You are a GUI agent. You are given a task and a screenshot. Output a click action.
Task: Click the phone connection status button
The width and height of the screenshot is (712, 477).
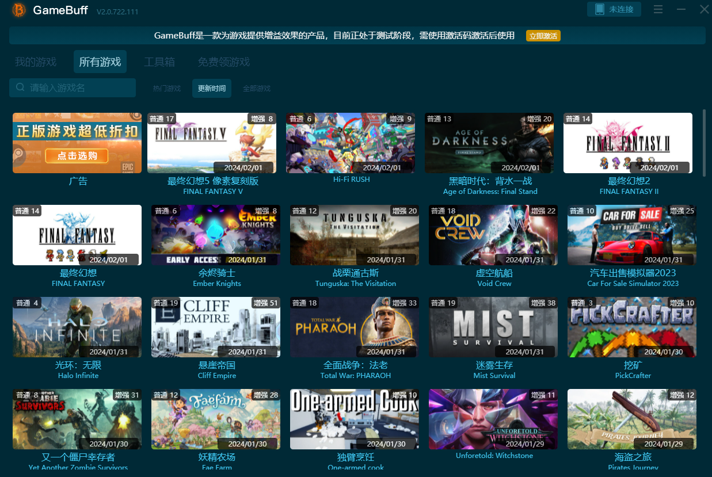(x=614, y=9)
